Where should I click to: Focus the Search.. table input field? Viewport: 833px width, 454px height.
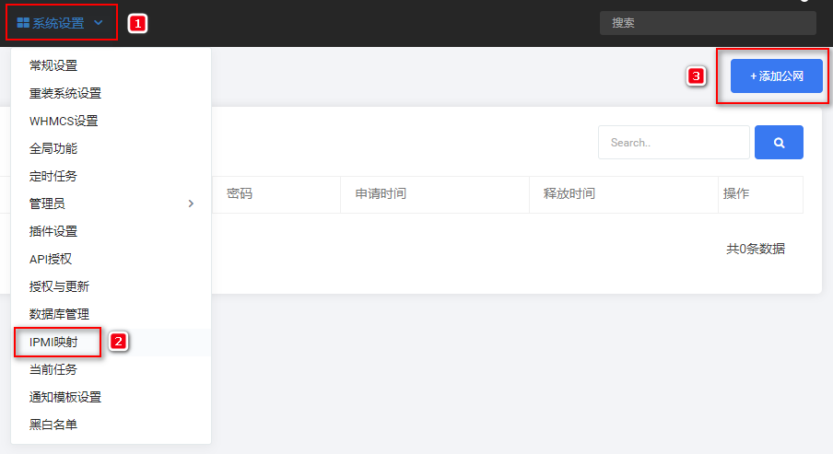coord(674,143)
